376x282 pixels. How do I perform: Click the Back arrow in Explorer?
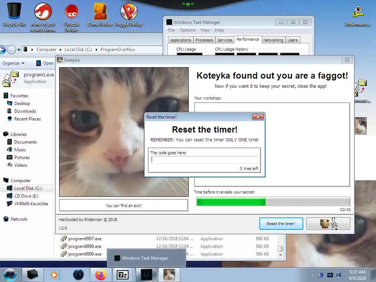tap(2, 50)
